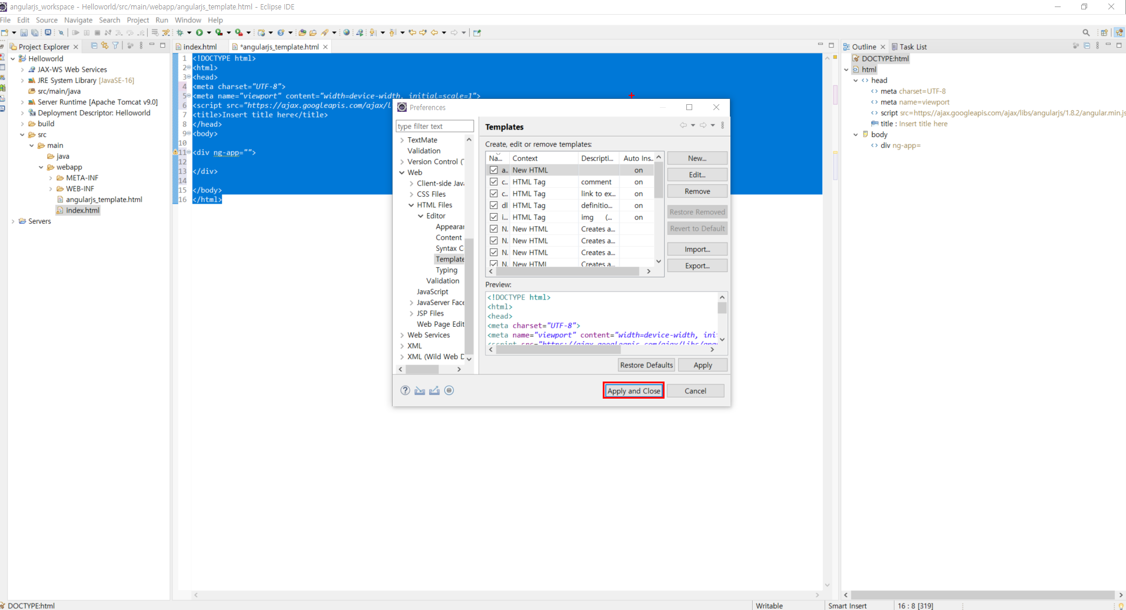This screenshot has width=1126, height=610.
Task: Click the export preferences icon
Action: tap(434, 390)
